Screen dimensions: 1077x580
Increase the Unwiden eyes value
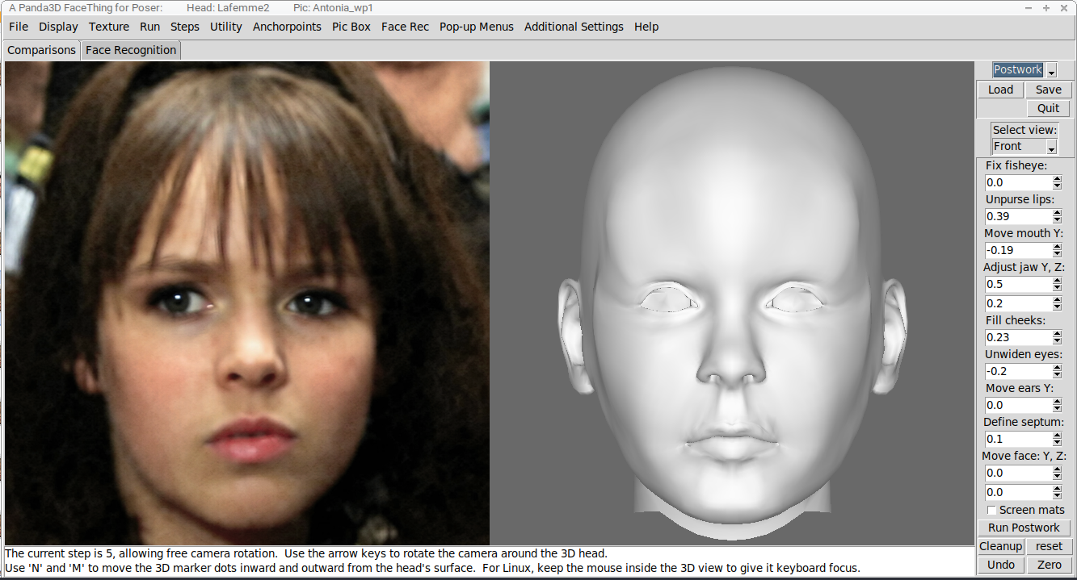(1058, 368)
